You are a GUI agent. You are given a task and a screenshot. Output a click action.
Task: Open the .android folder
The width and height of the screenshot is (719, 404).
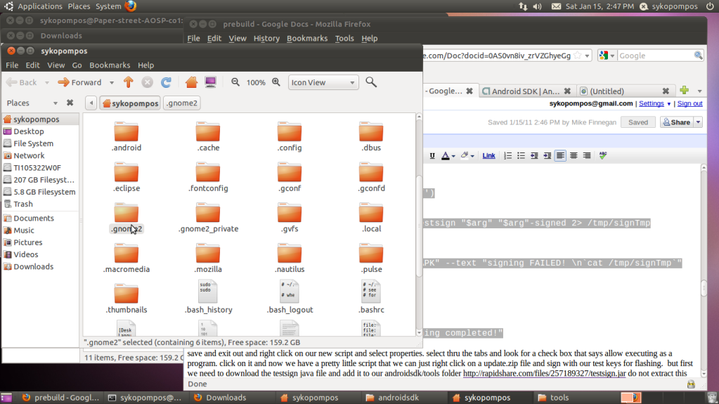[x=126, y=136]
